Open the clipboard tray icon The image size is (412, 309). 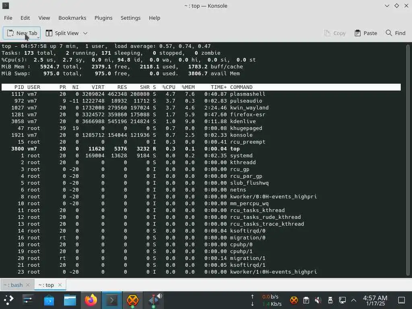(306, 300)
